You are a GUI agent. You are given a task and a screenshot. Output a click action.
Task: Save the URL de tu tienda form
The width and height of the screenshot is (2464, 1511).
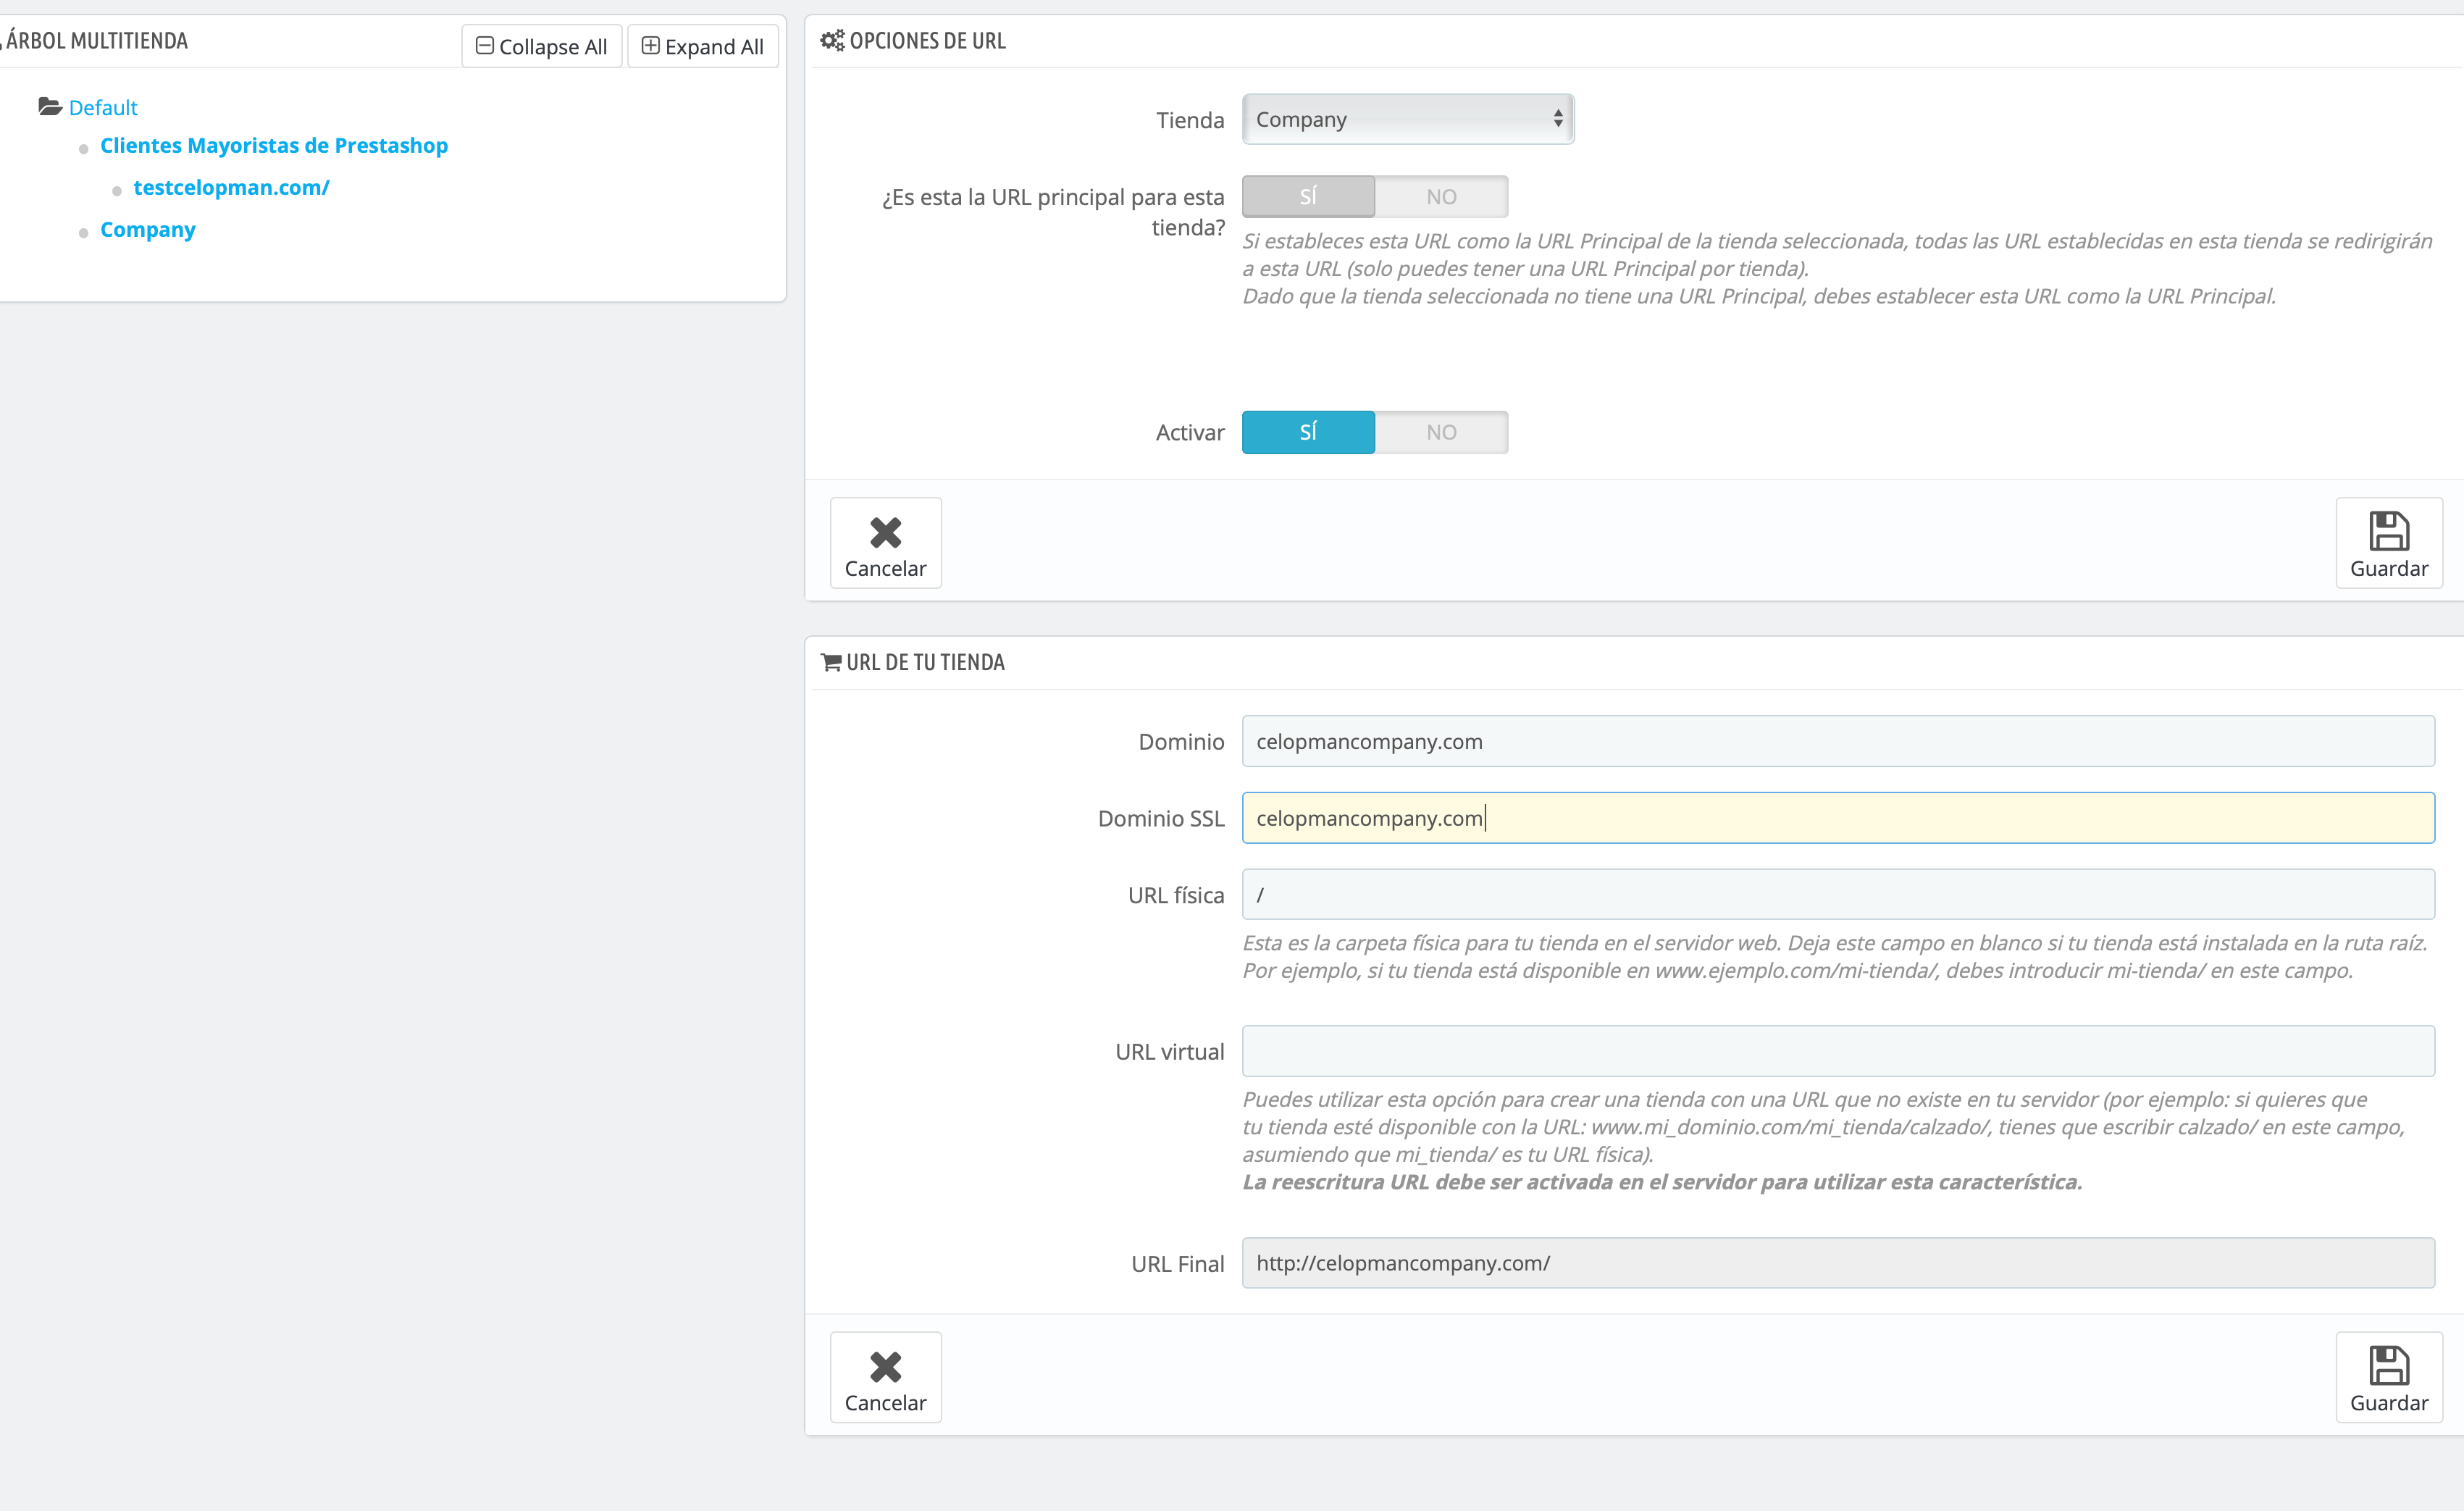click(x=2388, y=1377)
